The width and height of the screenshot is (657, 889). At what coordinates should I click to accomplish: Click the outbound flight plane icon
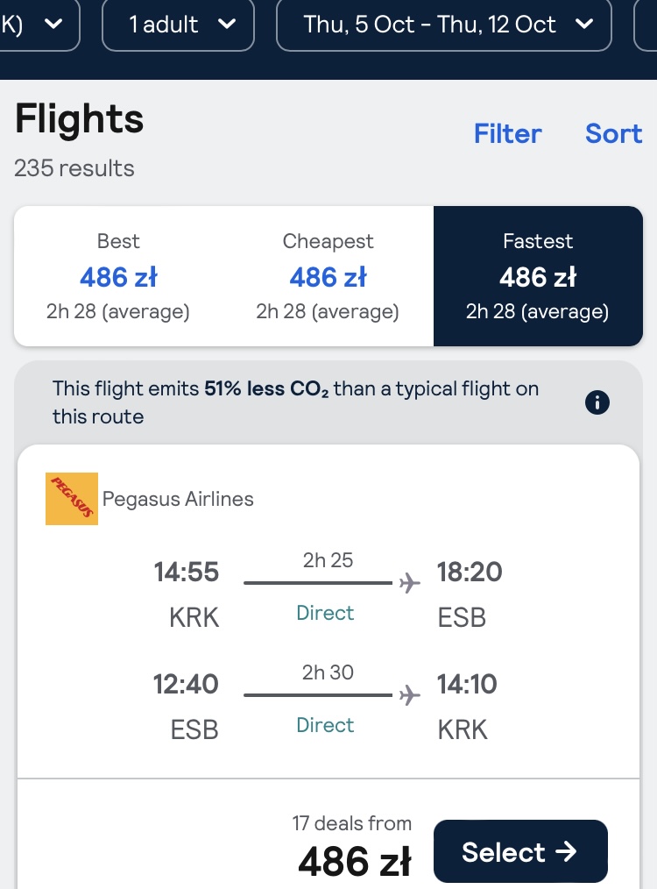[x=409, y=582]
